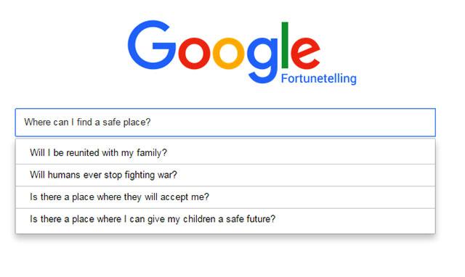The height and width of the screenshot is (277, 465).
Task: Focus the search box containing the safe place query
Action: click(x=225, y=123)
